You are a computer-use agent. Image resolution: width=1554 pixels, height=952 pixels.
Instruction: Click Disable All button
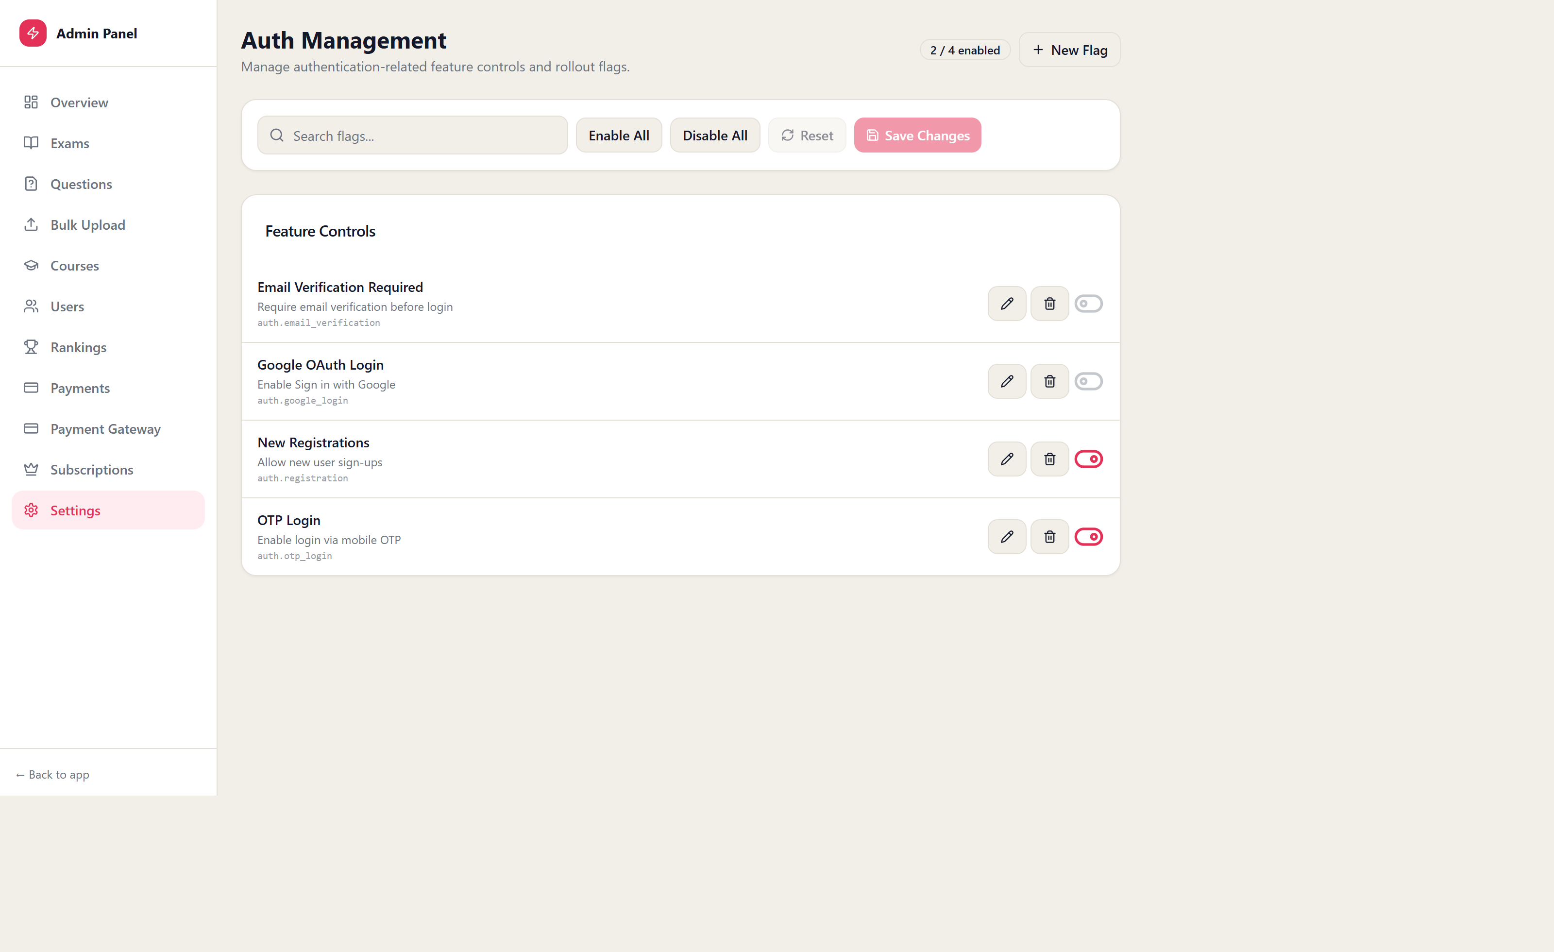(714, 135)
